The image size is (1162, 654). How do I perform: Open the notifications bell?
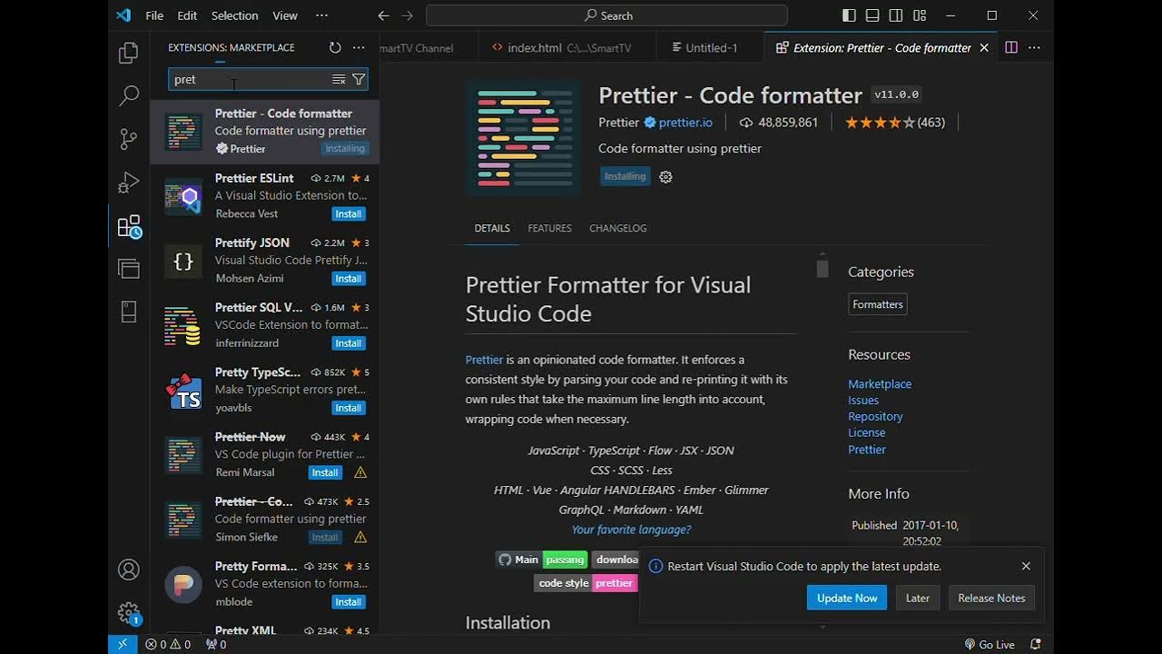[1035, 644]
